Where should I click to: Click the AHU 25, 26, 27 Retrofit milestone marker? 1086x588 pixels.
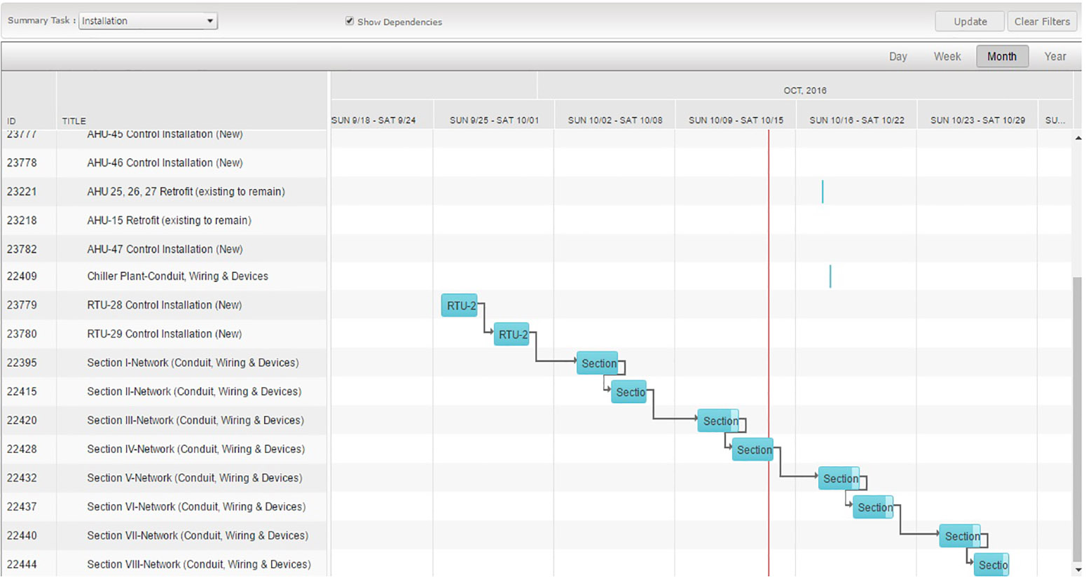(x=823, y=191)
